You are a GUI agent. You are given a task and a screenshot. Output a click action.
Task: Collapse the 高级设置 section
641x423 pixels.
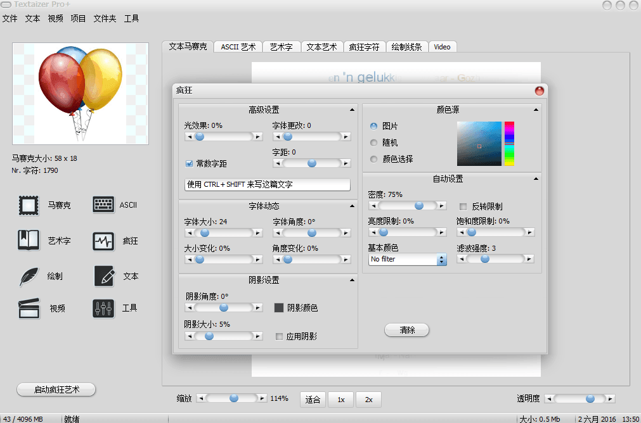[352, 108]
